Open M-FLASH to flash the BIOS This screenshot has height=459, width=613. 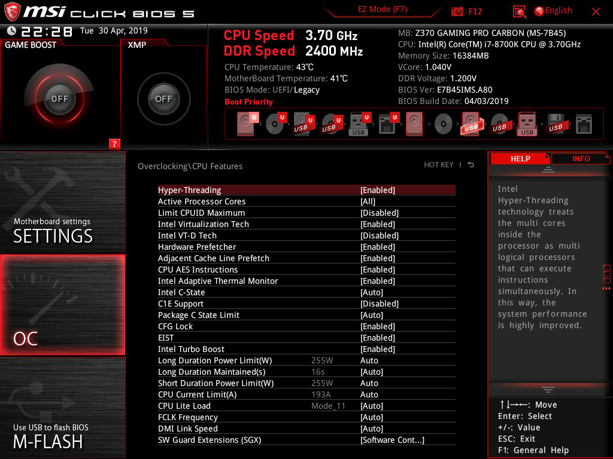[x=62, y=408]
